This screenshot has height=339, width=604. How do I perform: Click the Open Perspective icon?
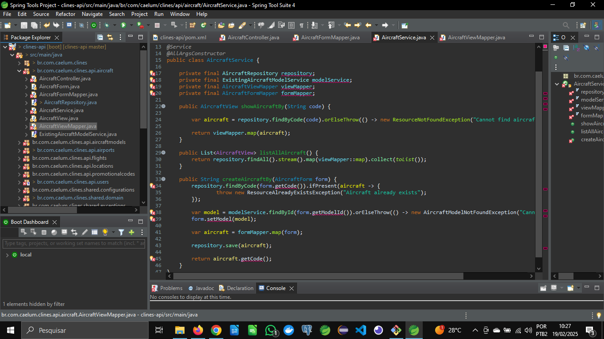pos(583,25)
